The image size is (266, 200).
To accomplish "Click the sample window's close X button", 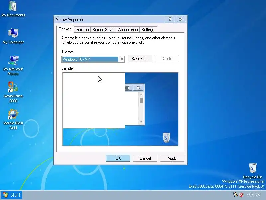I will point(138,88).
